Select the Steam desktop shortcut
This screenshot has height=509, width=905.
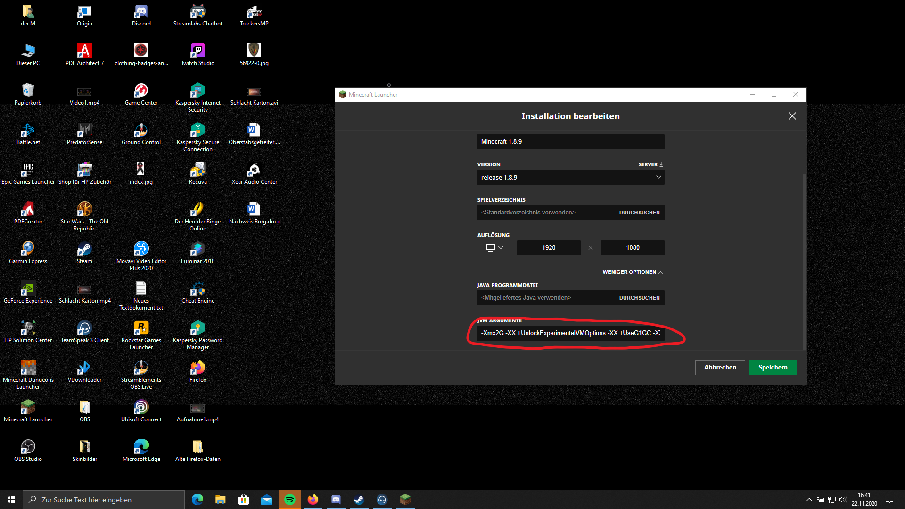click(84, 253)
